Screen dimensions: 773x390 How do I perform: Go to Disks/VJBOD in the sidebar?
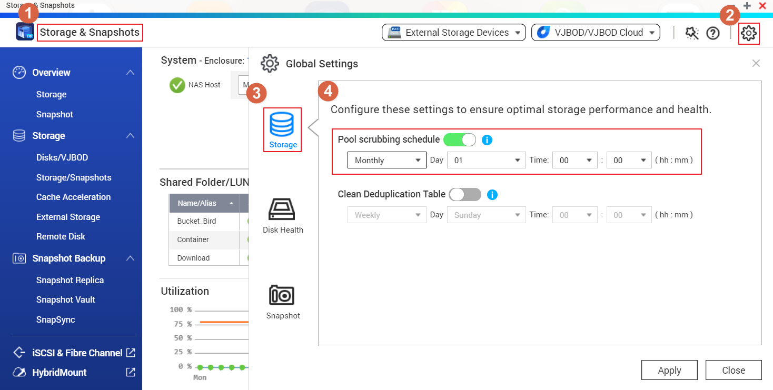(x=62, y=157)
